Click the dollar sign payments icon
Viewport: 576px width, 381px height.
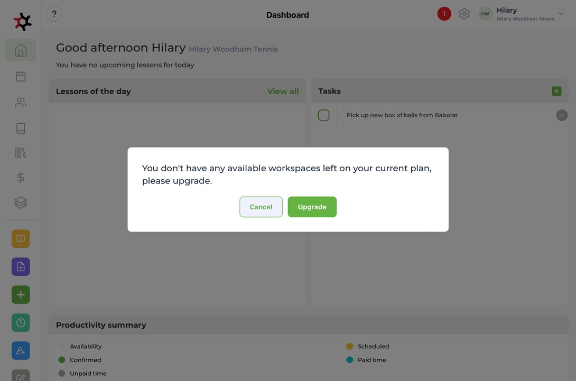tap(21, 178)
